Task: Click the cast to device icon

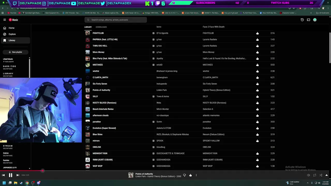Action: (x=309, y=20)
